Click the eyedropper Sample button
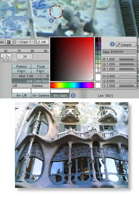Image resolution: width=139 pixels, height=198 pixels. click(x=126, y=45)
